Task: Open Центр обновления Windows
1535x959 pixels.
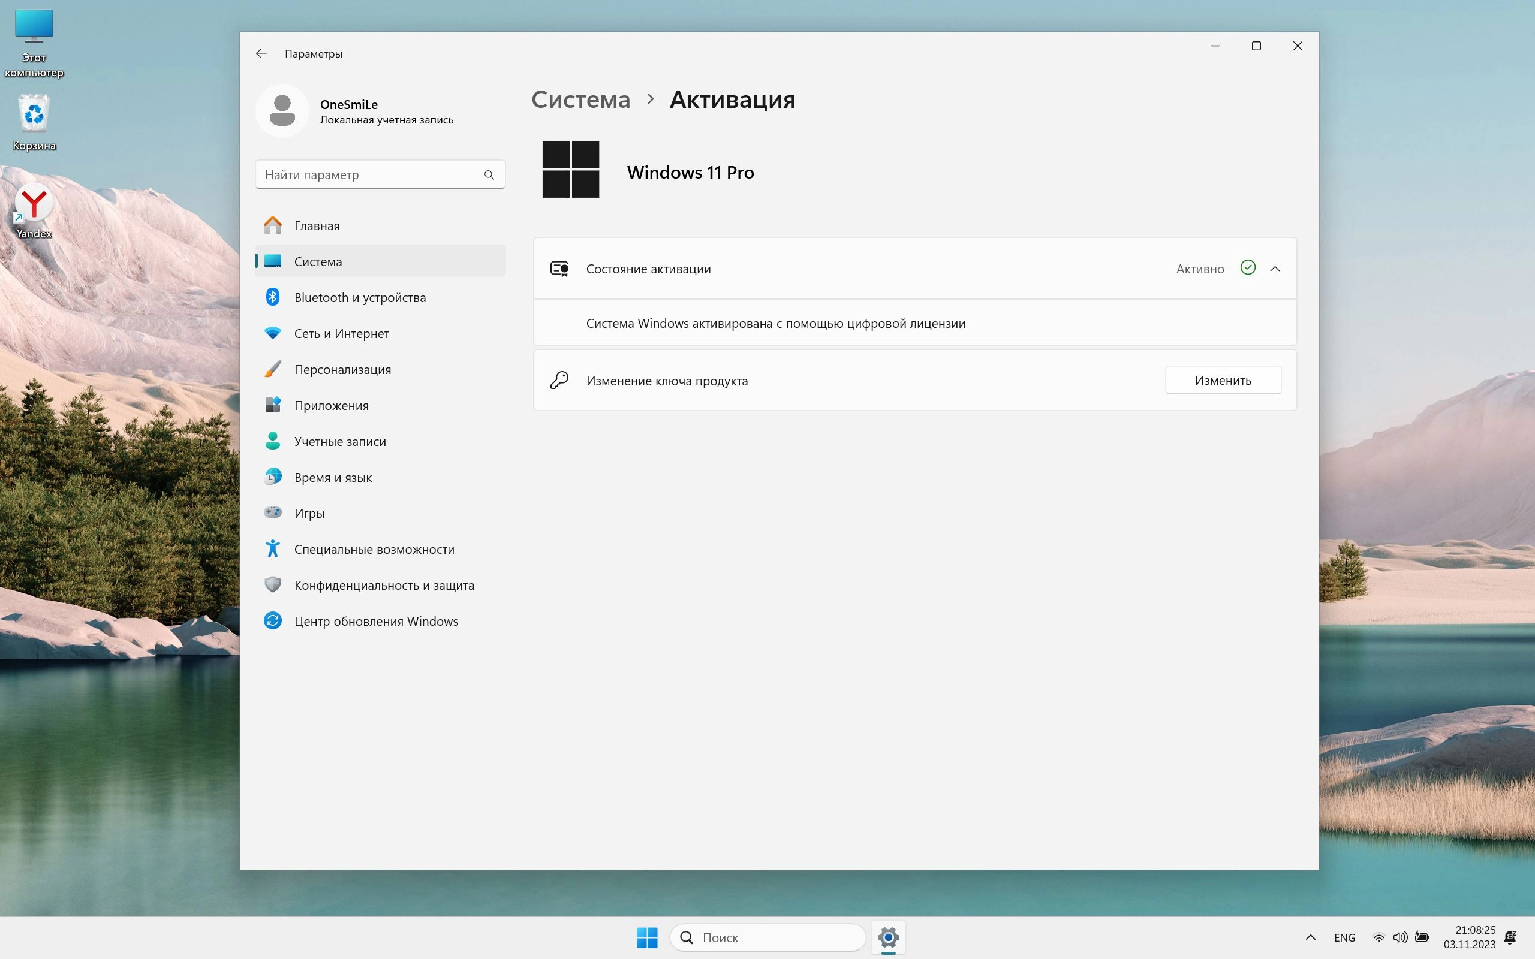Action: coord(375,621)
